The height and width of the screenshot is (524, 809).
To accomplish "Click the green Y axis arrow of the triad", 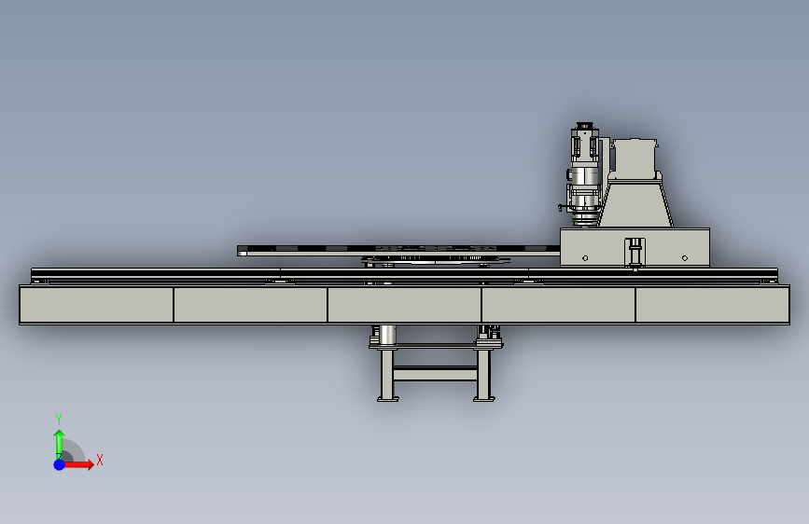I will 60,445.
